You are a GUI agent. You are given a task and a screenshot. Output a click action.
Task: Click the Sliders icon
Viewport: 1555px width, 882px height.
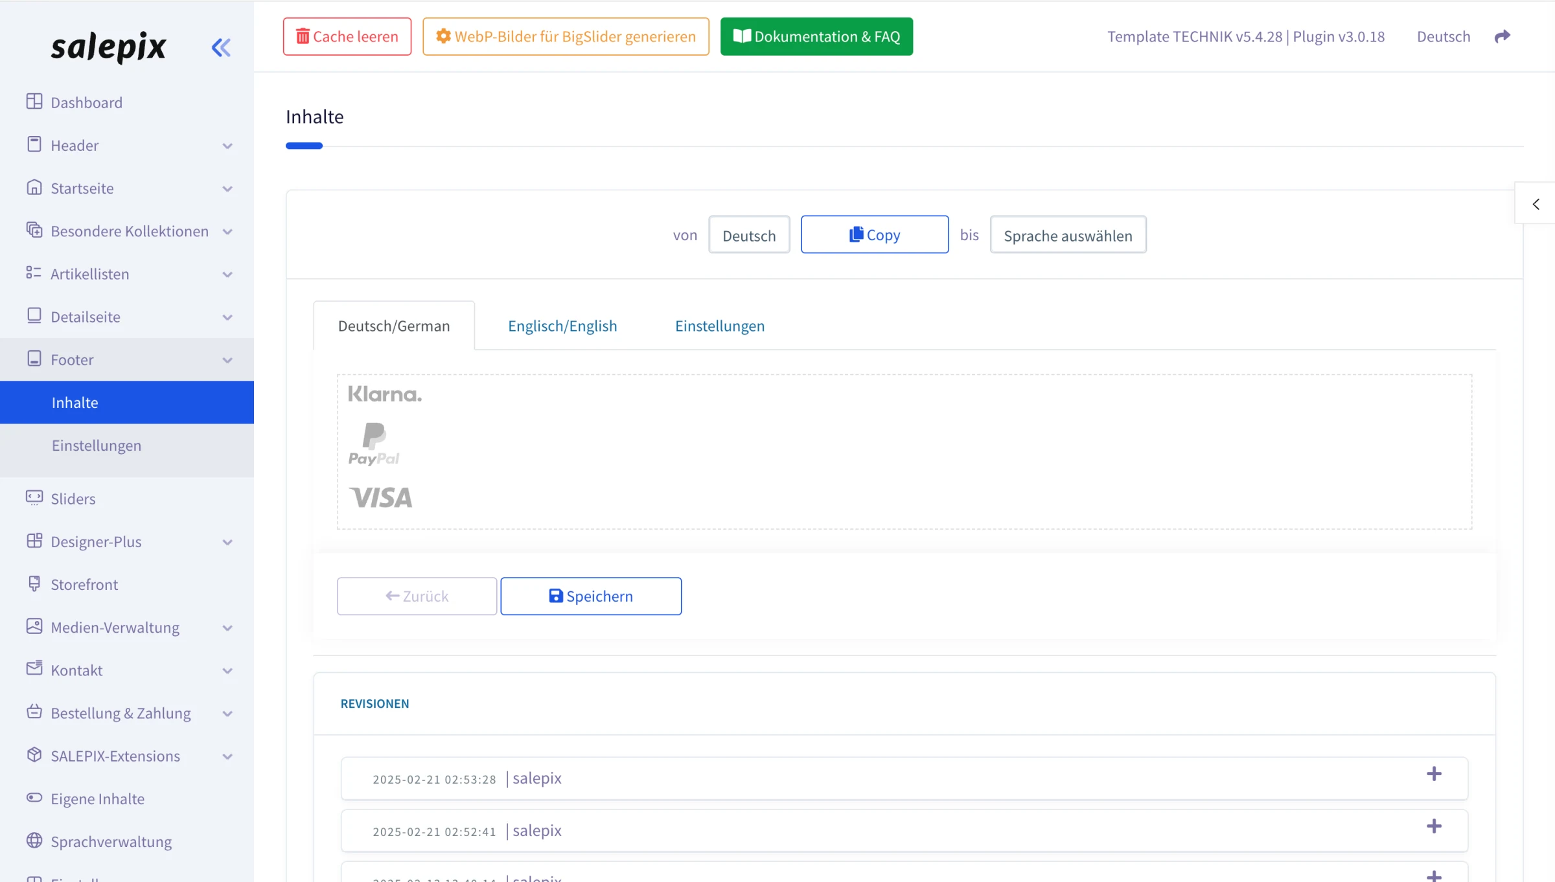(34, 497)
